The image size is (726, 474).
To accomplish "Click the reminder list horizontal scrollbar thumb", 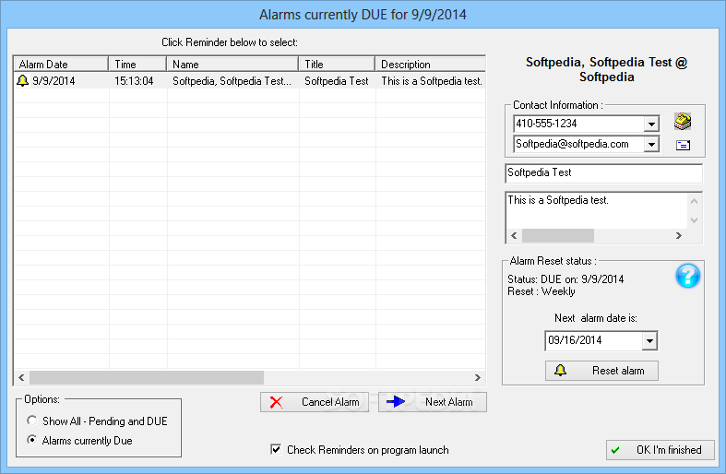I will click(x=147, y=378).
